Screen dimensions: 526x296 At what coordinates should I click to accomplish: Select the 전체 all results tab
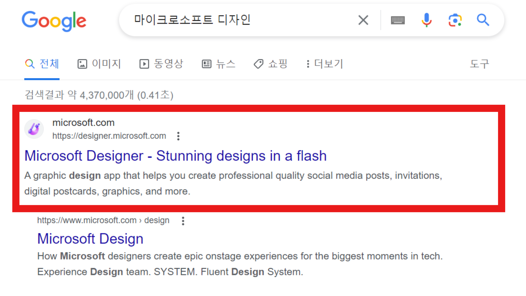click(42, 64)
